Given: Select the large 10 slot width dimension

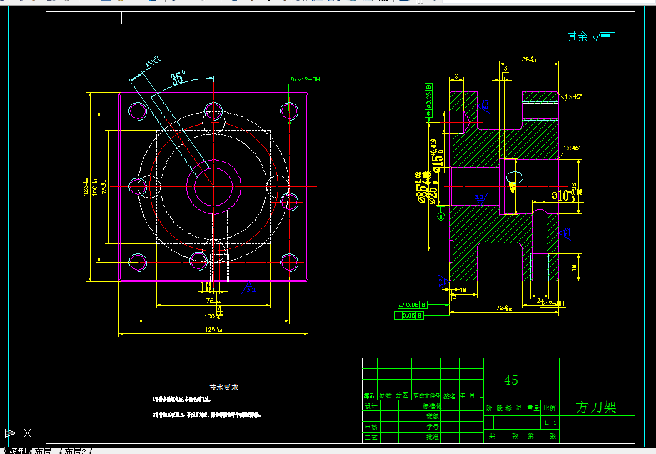Looking at the screenshot, I should 206,287.
